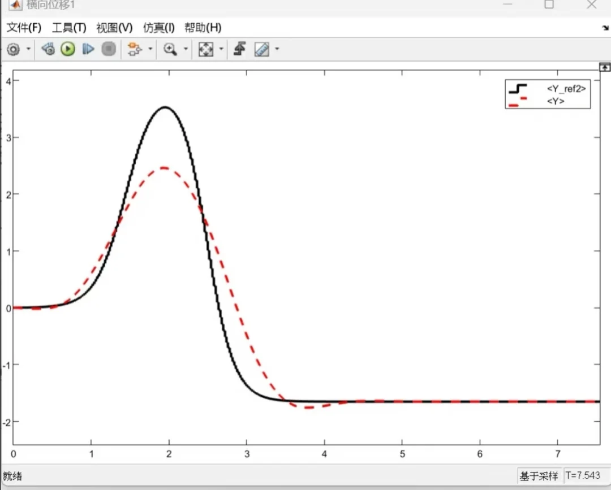
Task: Run the simulation with the green play button
Action: tap(68, 49)
